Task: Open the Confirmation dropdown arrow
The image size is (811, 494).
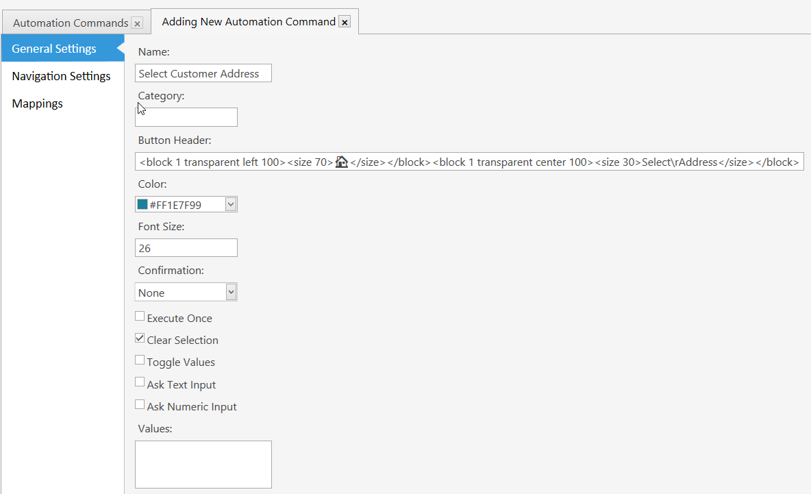Action: [232, 293]
